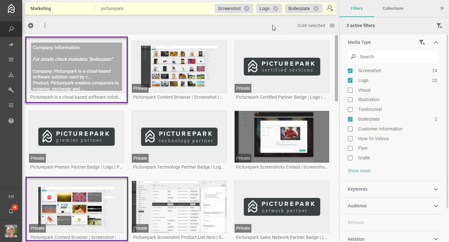Screen dimensions: 449x242
Task: Open the search section in sidebar
Action: 11,29
